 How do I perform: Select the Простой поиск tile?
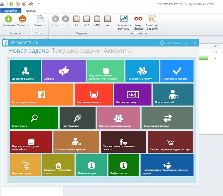[x=78, y=118]
